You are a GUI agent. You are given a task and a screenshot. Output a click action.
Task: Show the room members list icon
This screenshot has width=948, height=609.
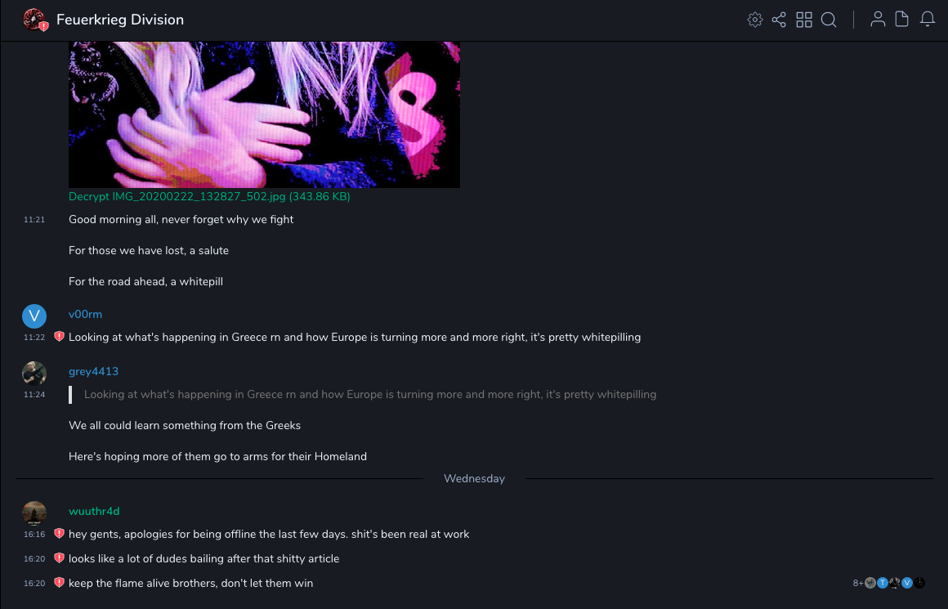click(x=878, y=20)
